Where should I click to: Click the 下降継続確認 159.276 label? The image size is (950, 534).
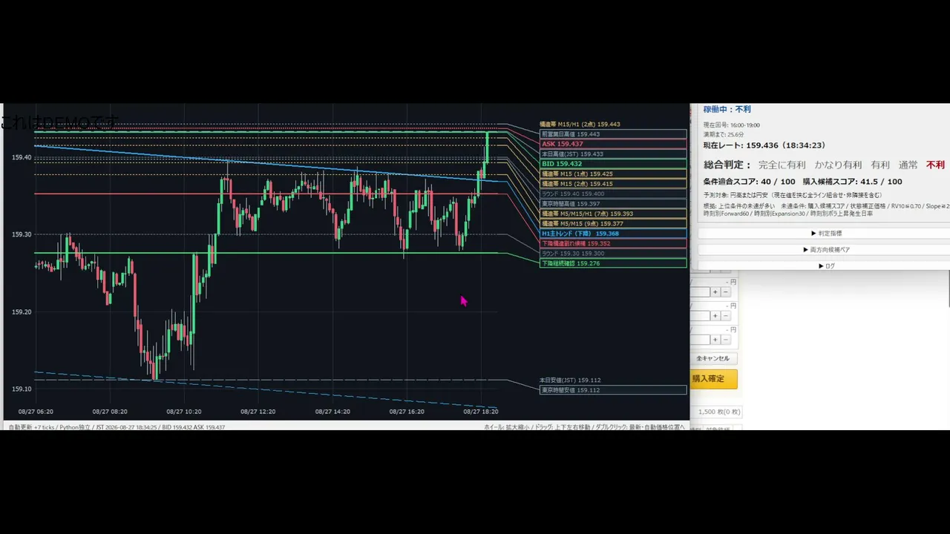pyautogui.click(x=613, y=263)
